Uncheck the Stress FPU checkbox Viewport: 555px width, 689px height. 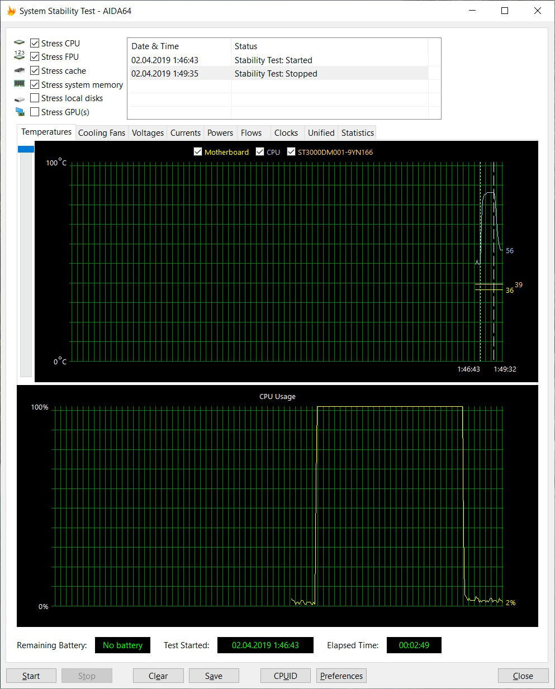coord(35,56)
